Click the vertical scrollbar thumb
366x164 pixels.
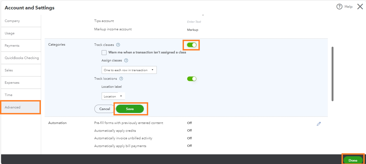click(332, 74)
